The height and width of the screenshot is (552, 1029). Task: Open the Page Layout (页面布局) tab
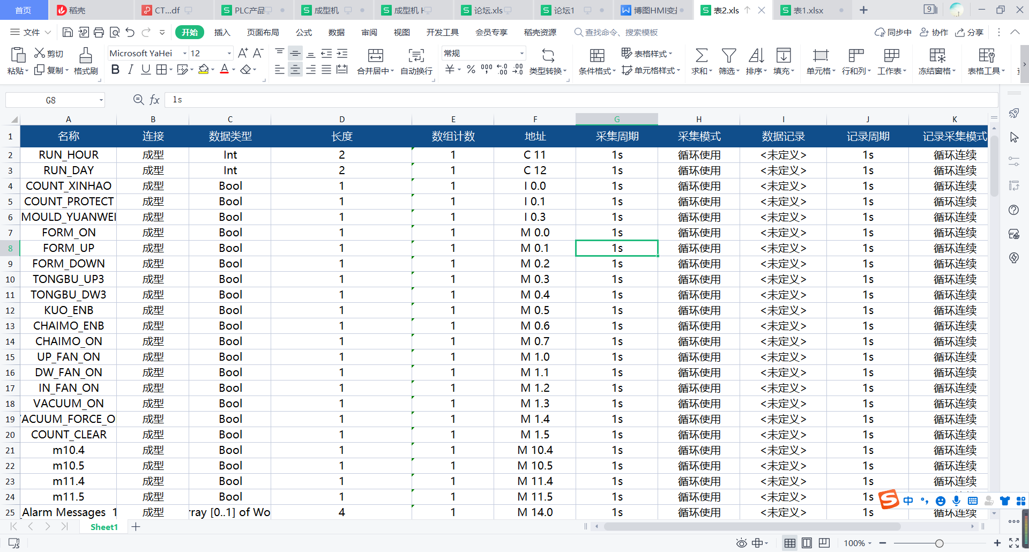coord(263,33)
